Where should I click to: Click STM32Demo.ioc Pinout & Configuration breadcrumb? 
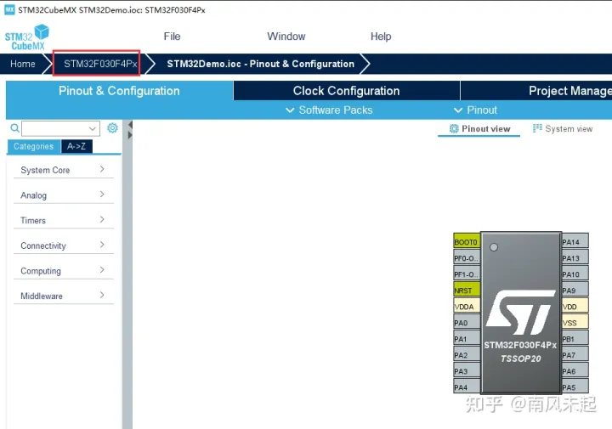(260, 64)
